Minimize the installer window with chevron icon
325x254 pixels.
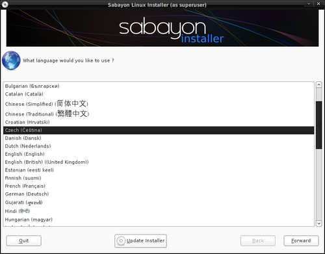[309, 4]
